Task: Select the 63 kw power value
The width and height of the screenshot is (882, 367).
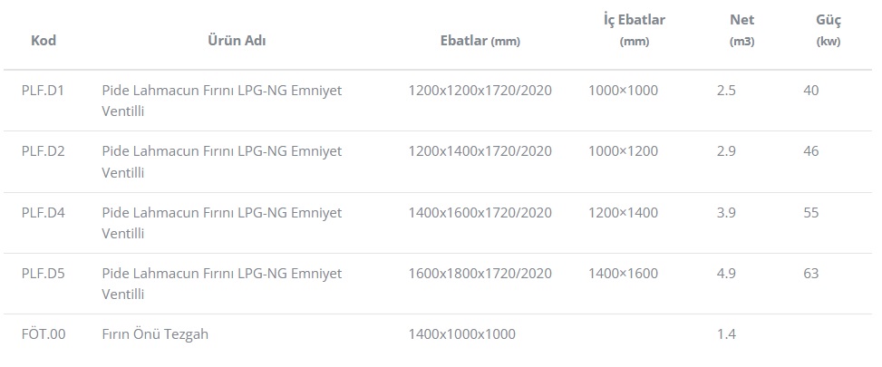Action: pos(811,274)
